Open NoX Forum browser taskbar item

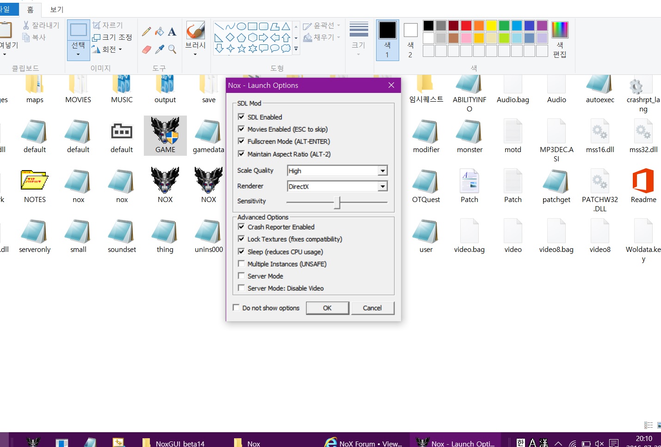tap(364, 443)
